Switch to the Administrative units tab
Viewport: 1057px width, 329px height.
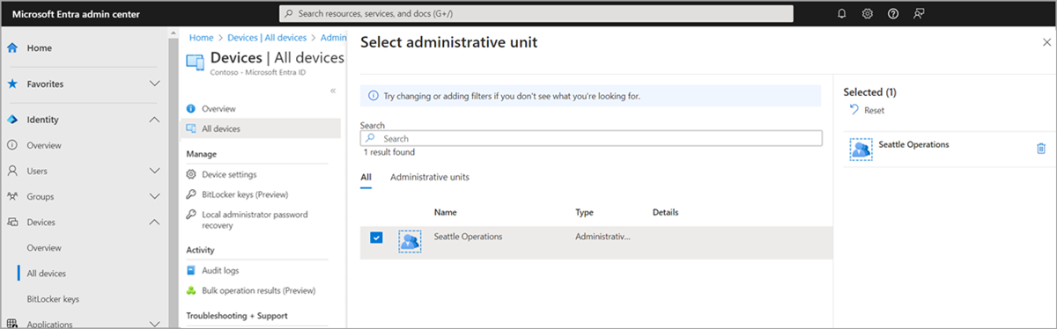[x=430, y=177]
